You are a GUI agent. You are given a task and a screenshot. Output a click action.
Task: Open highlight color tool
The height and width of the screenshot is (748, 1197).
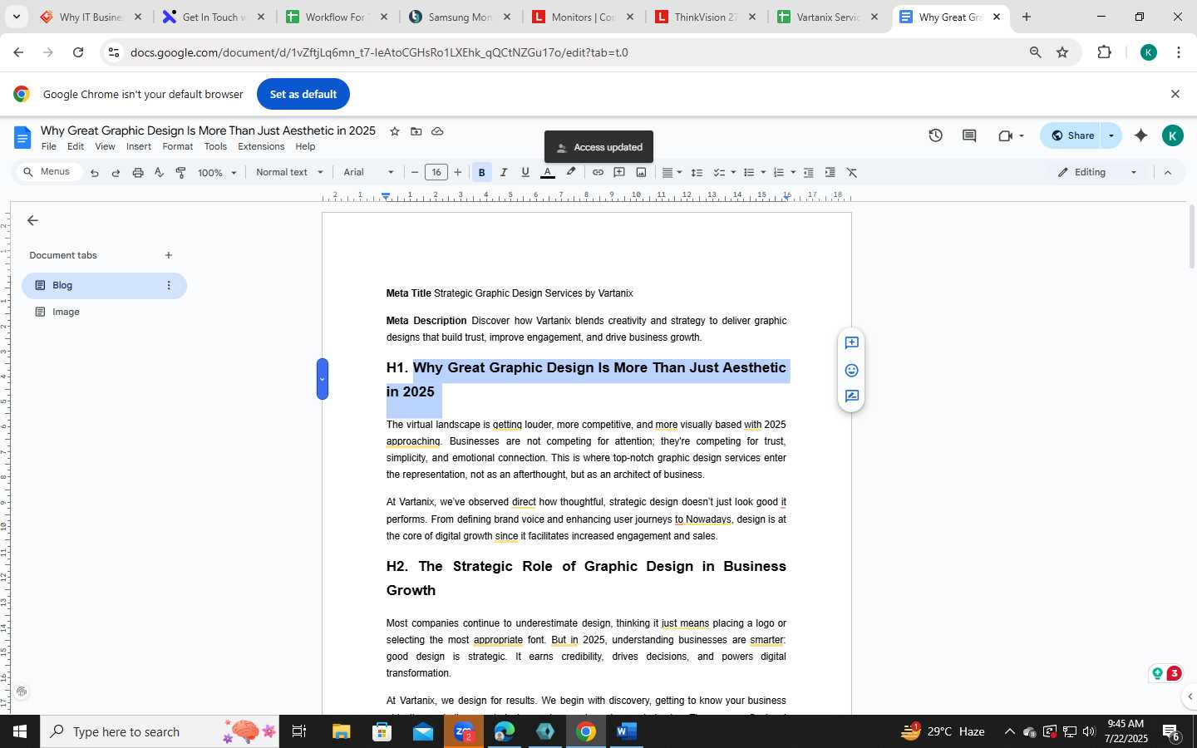pos(571,173)
